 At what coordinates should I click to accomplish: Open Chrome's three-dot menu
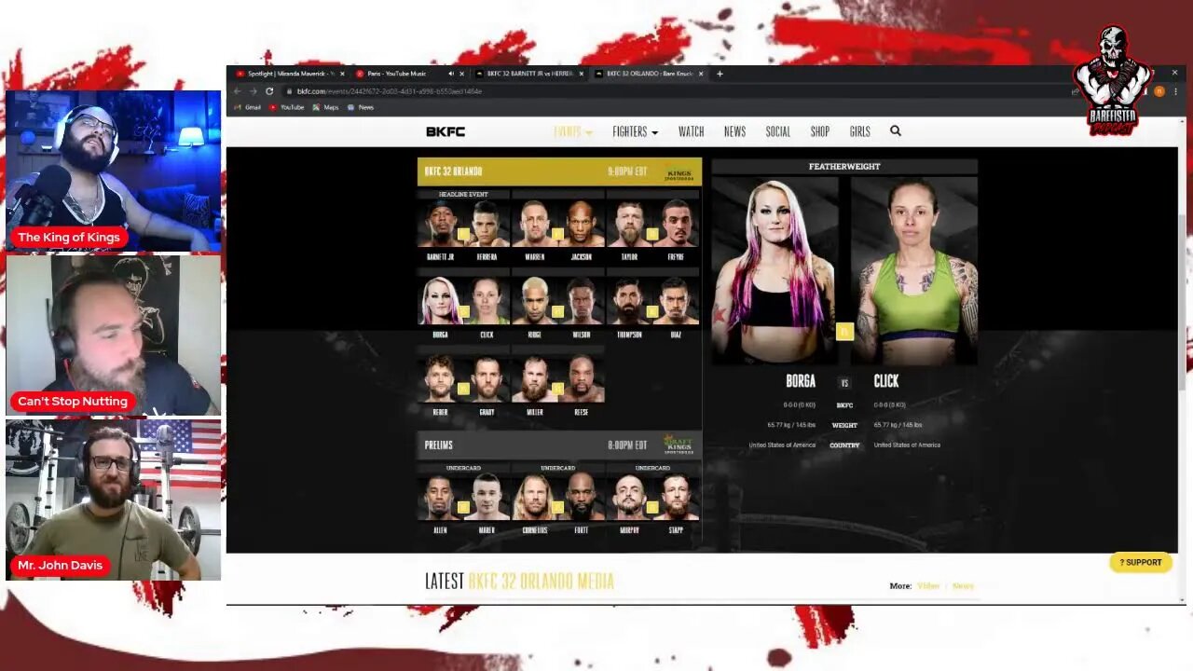[1174, 91]
